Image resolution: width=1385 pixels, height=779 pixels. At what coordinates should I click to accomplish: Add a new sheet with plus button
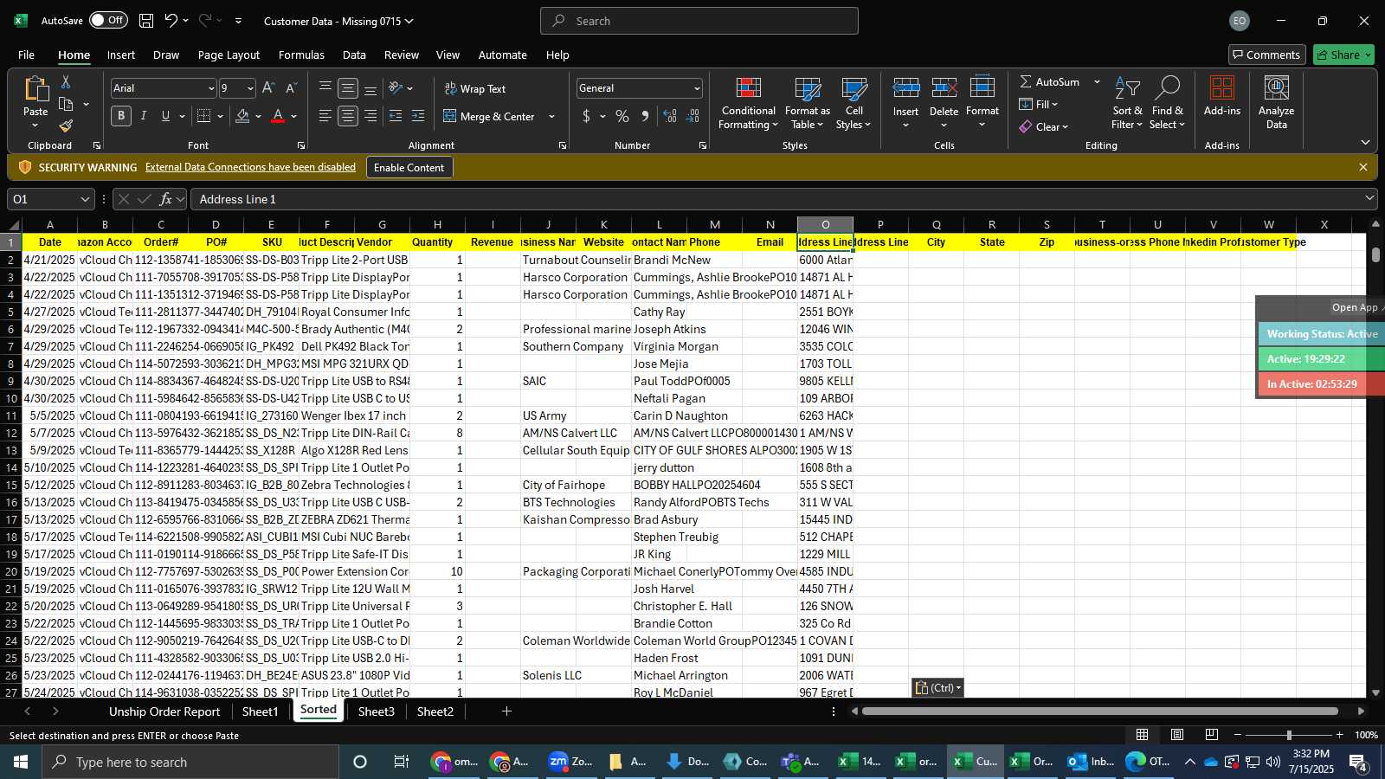[x=506, y=711]
